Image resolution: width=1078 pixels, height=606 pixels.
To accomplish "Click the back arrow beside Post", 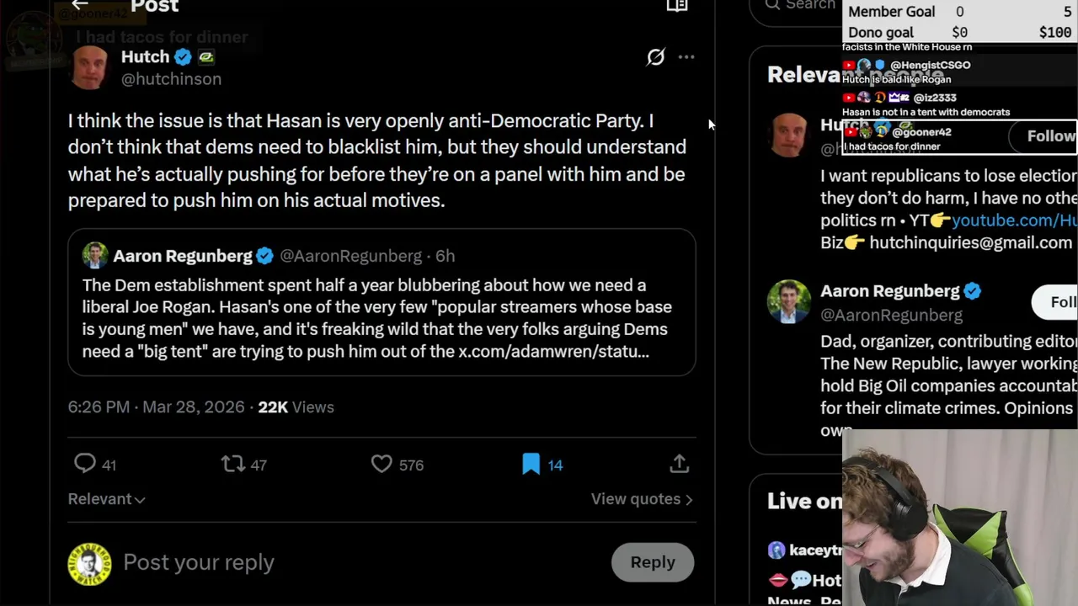I will pyautogui.click(x=80, y=5).
